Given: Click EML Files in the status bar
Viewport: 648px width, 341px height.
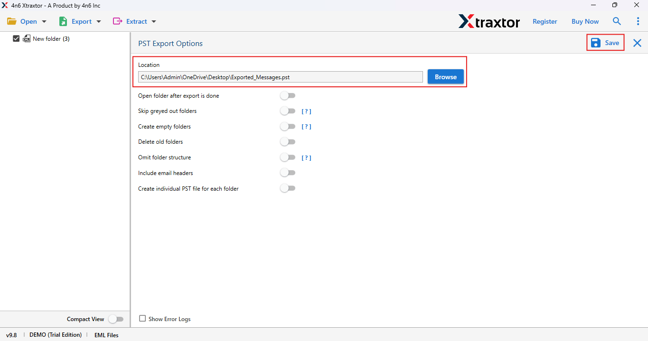Looking at the screenshot, I should coord(106,335).
